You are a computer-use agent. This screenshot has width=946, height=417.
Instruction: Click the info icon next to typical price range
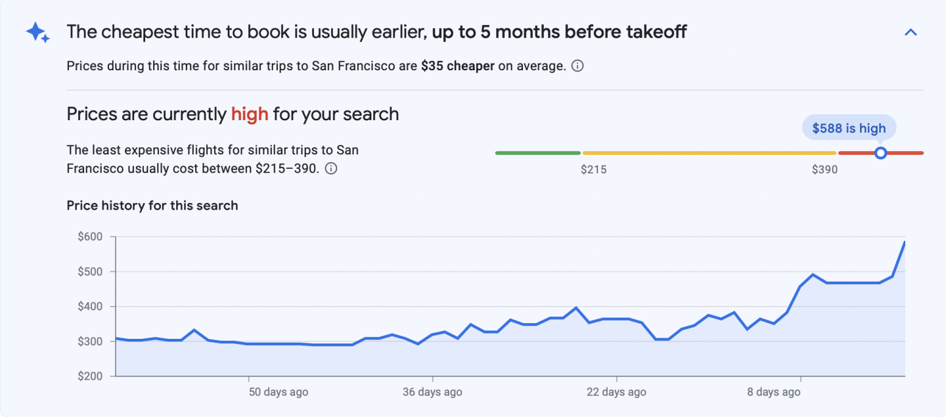(x=331, y=169)
